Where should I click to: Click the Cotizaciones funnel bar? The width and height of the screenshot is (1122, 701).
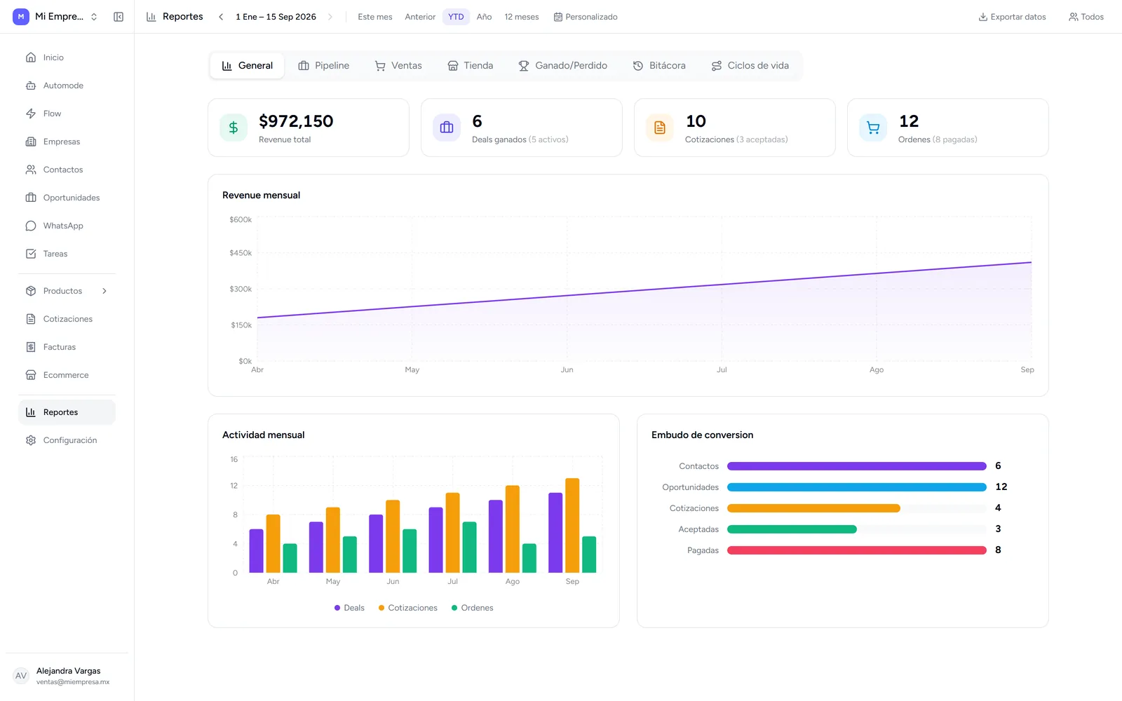(857, 508)
